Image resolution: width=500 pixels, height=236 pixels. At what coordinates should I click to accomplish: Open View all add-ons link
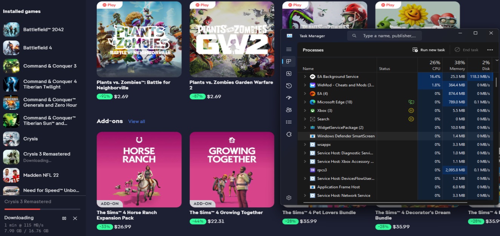point(137,122)
